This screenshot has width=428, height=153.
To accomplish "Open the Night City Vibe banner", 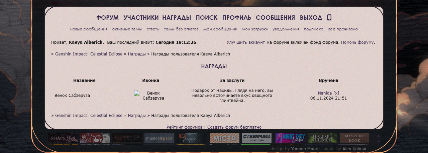I will coord(290,138).
